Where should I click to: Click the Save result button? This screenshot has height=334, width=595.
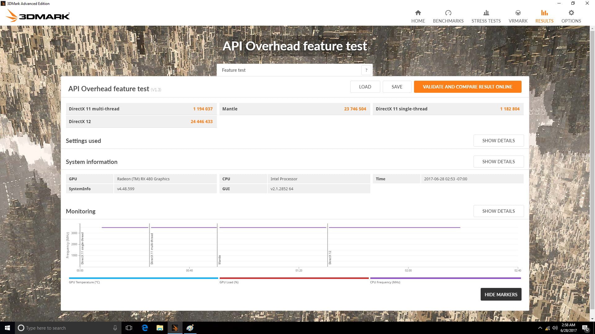click(397, 87)
